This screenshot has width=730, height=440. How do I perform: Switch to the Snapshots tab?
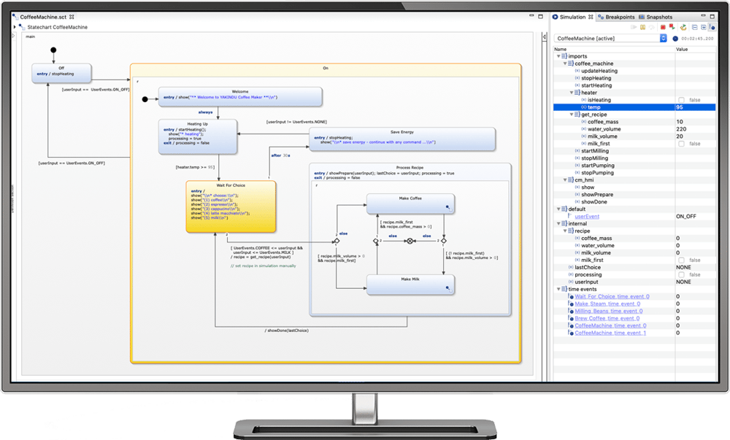(x=658, y=17)
